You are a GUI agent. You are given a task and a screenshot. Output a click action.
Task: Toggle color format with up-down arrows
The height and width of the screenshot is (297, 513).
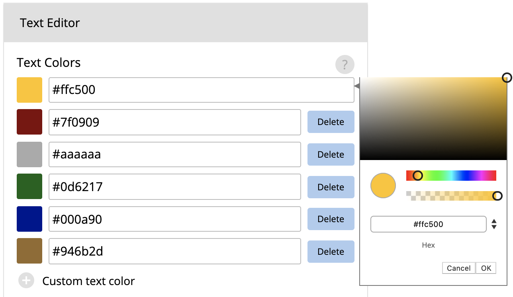(x=494, y=224)
